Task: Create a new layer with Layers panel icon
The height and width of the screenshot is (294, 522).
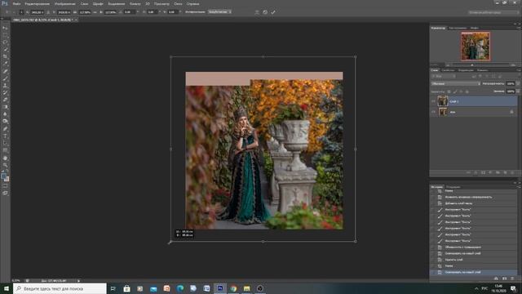Action: click(x=505, y=172)
